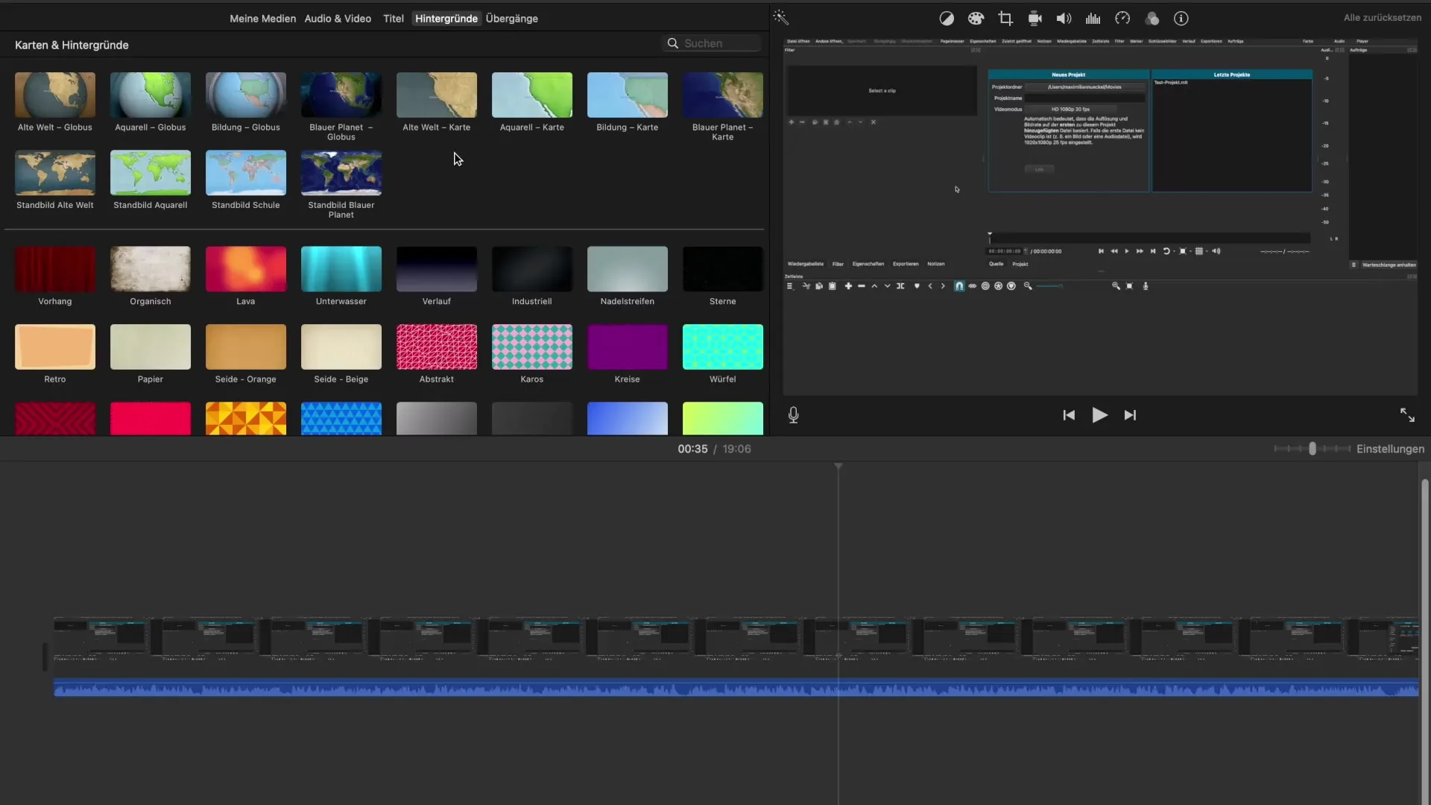Choose the Unterwasser background

[341, 269]
